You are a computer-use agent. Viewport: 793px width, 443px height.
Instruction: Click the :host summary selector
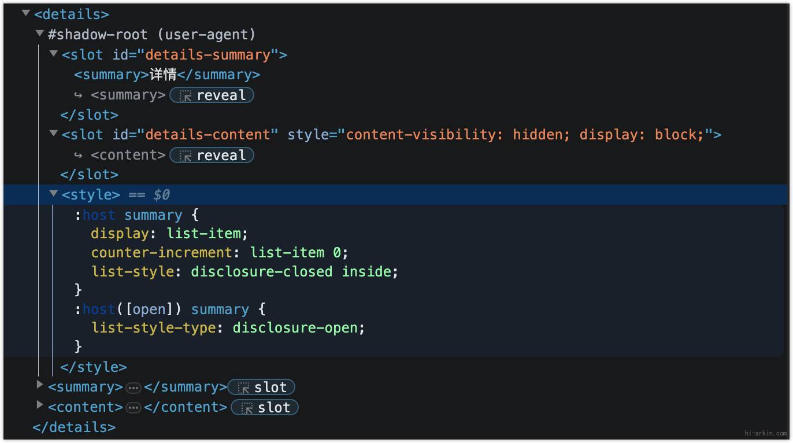coord(128,215)
